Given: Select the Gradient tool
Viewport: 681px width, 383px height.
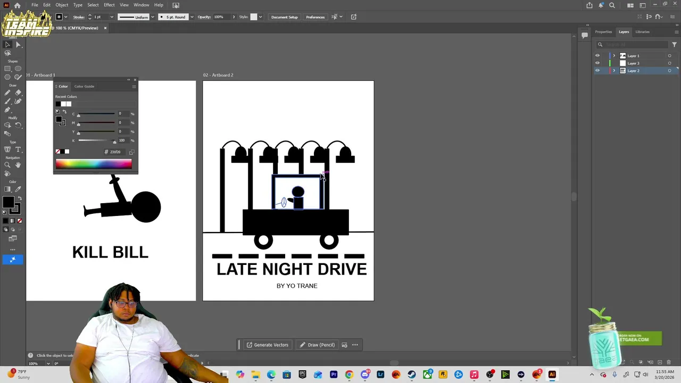Looking at the screenshot, I should [7, 189].
